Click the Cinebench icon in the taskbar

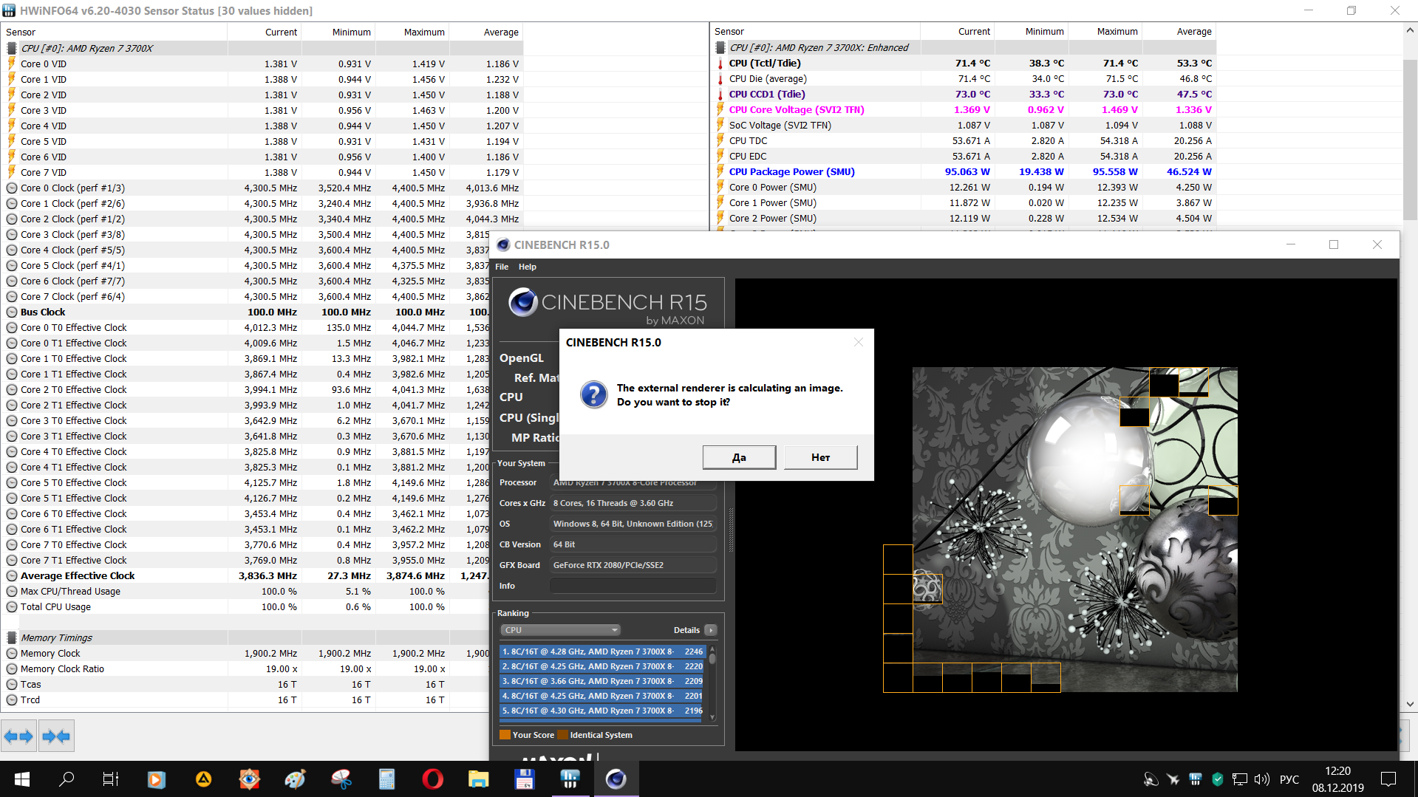click(x=616, y=779)
